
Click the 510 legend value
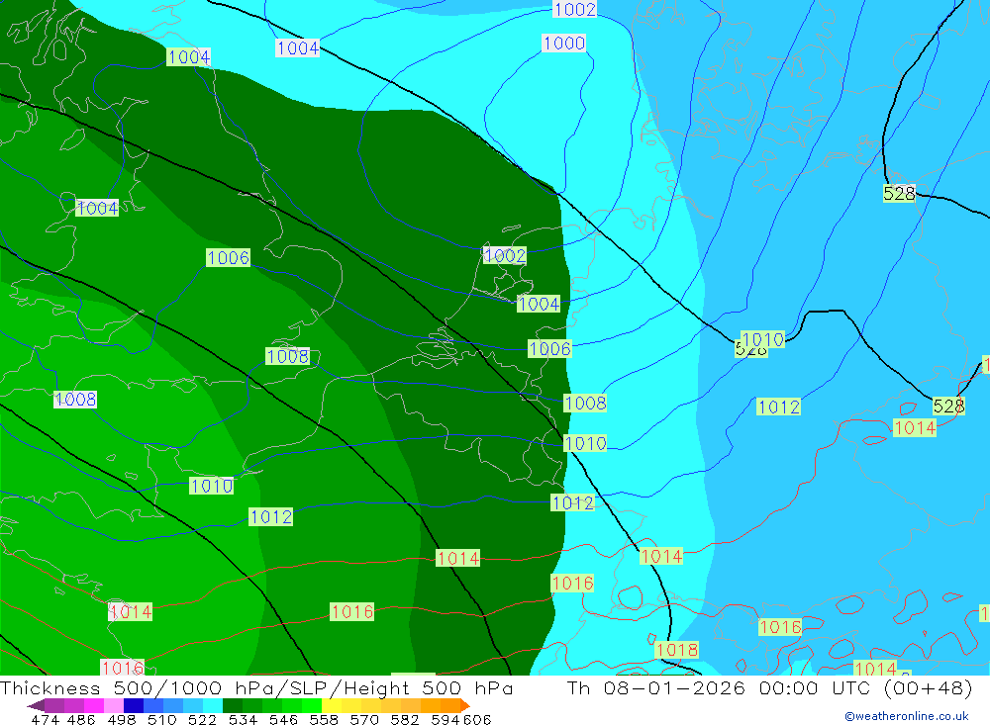161,720
